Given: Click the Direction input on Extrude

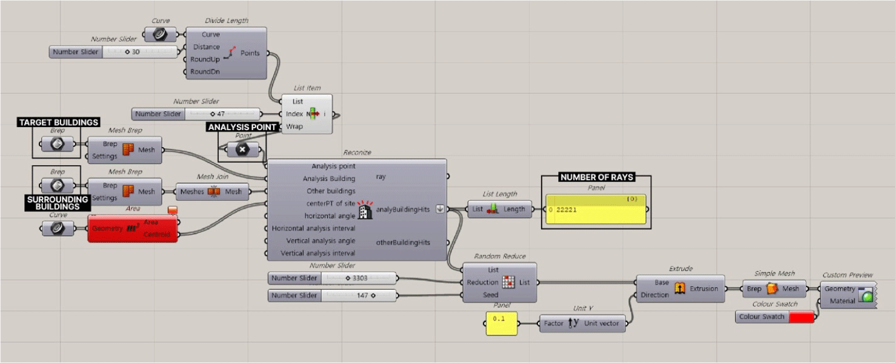Looking at the screenshot, I should (x=655, y=295).
